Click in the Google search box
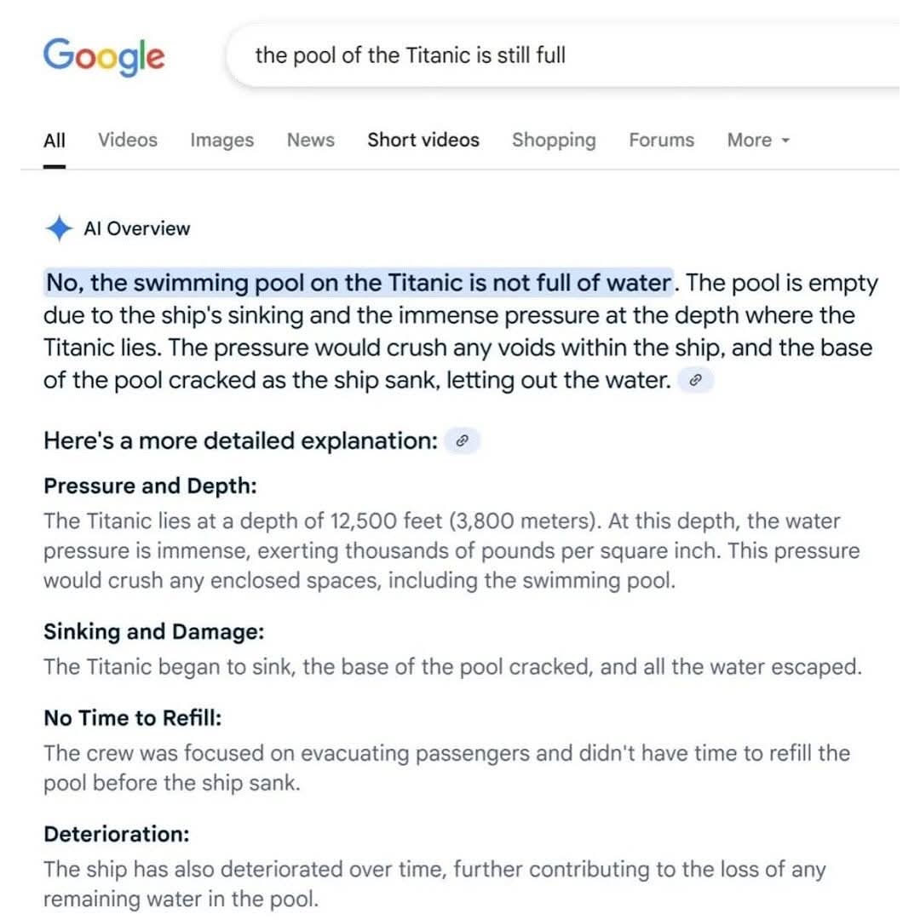 point(563,55)
